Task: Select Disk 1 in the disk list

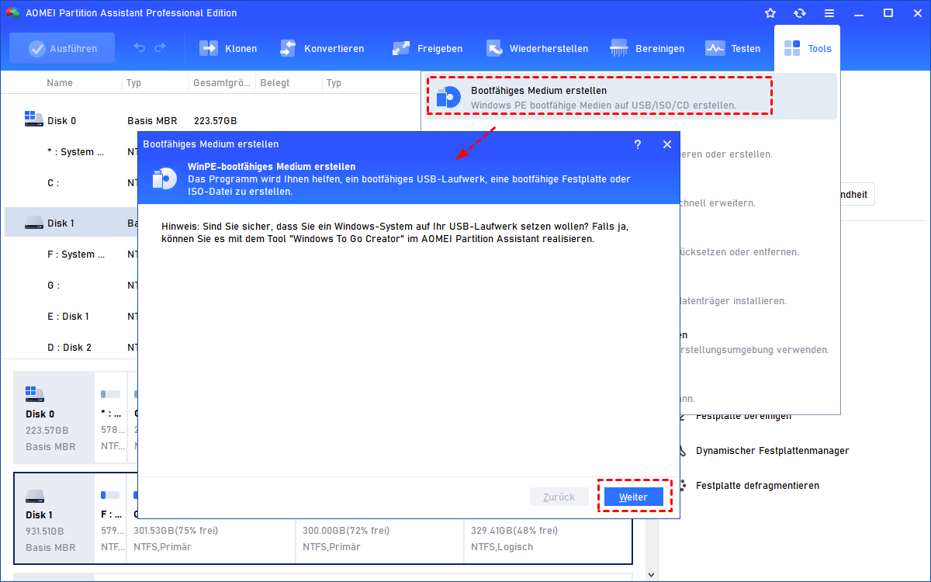Action: (x=61, y=223)
